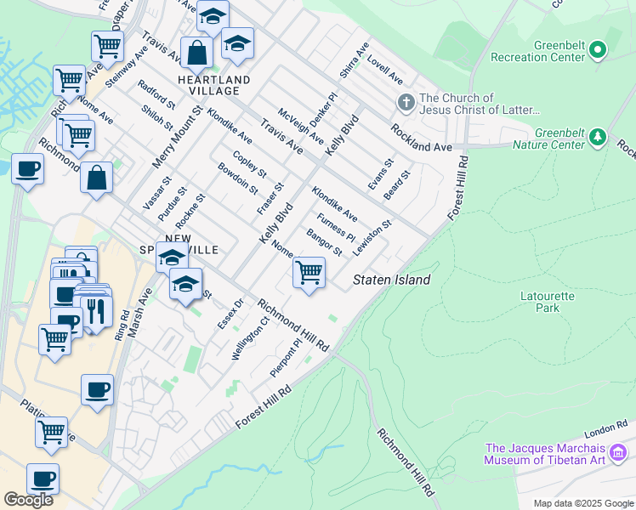Screen dimensions: 636x510
Task: Click the shopping bag icon above Heartland Village
Action: (x=196, y=53)
